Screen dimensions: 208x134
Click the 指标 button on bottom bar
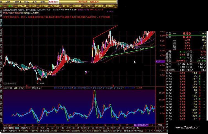[6, 128]
